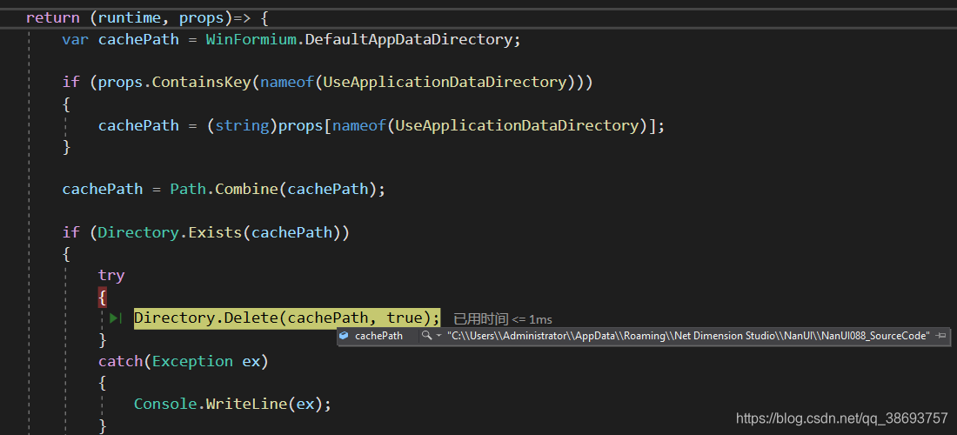Open the magnifier text visualizer in datatip
The height and width of the screenshot is (435, 957).
(426, 336)
